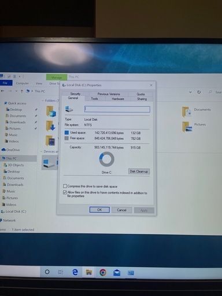
Task: Collapse the Folders group chevron
Action: (x=43, y=101)
